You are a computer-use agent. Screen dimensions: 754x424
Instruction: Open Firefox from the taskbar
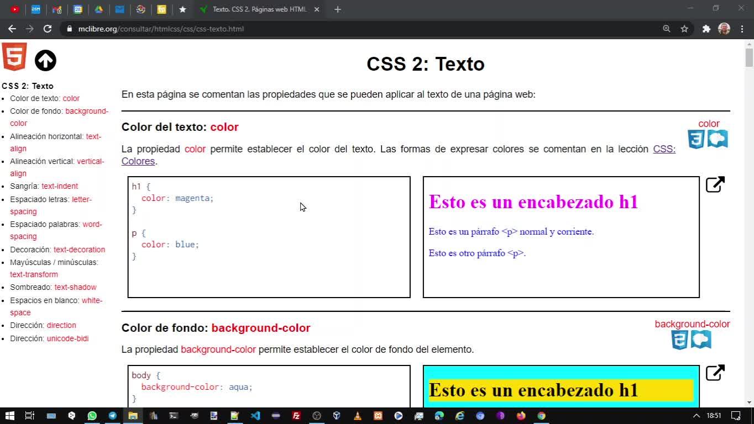[521, 416]
